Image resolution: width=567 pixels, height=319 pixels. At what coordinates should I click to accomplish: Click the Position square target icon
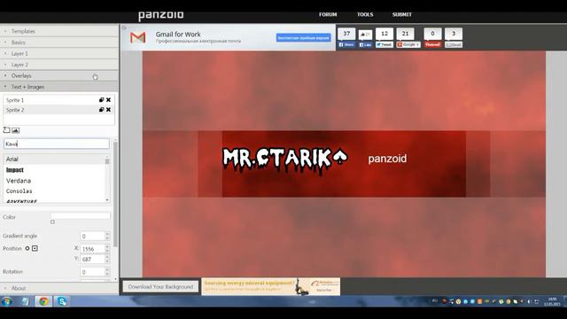click(35, 248)
